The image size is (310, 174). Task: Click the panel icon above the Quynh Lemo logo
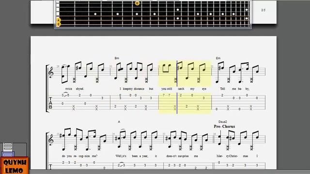point(8,149)
